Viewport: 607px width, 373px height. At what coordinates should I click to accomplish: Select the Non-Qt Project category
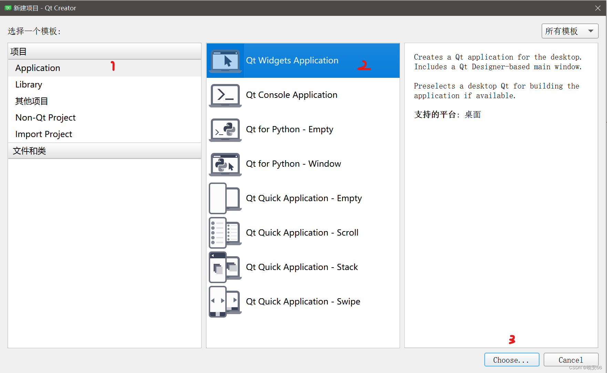click(x=105, y=117)
